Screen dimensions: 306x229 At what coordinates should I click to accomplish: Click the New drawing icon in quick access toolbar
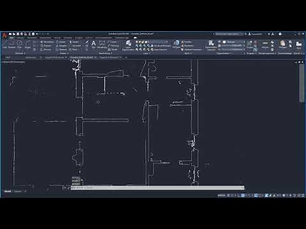tap(10, 34)
